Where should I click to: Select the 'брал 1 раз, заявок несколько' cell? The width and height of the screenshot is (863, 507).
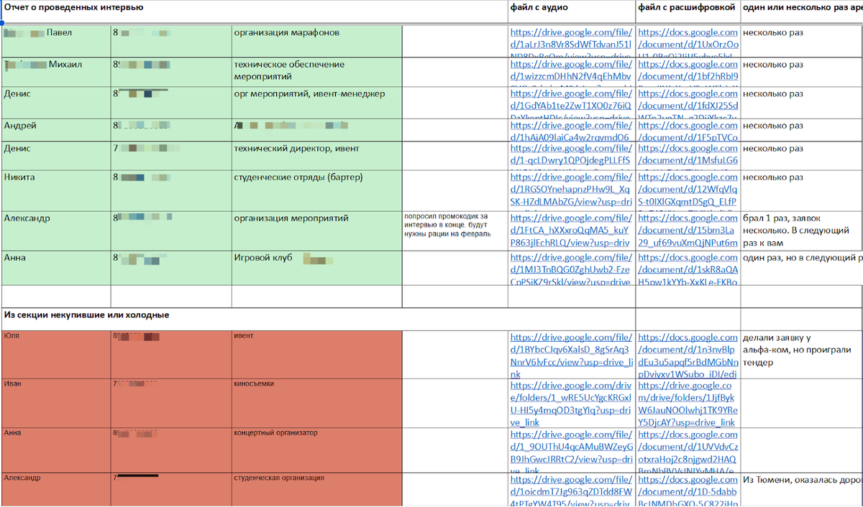tap(801, 231)
